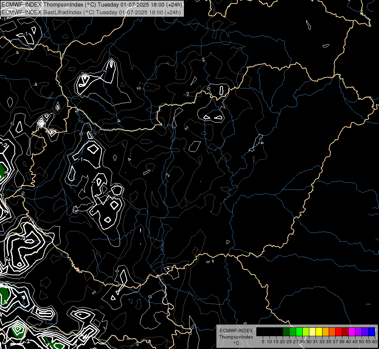Pick the pale yellow 30–31 legend swatch

pos(312,332)
